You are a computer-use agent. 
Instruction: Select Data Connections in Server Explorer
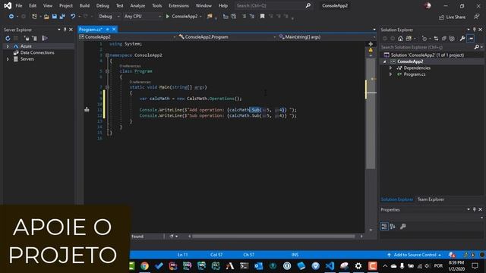pyautogui.click(x=37, y=52)
